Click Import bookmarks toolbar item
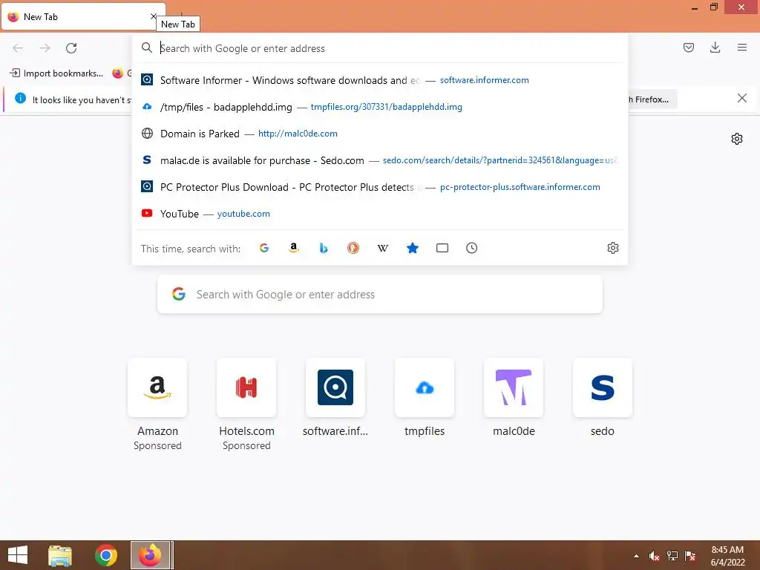Image resolution: width=760 pixels, height=570 pixels. tap(56, 73)
